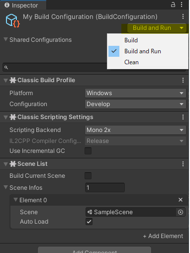Open the Classic Build Profile options menu

pos(183,80)
